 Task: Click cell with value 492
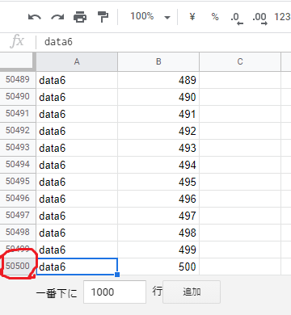pyautogui.click(x=158, y=131)
